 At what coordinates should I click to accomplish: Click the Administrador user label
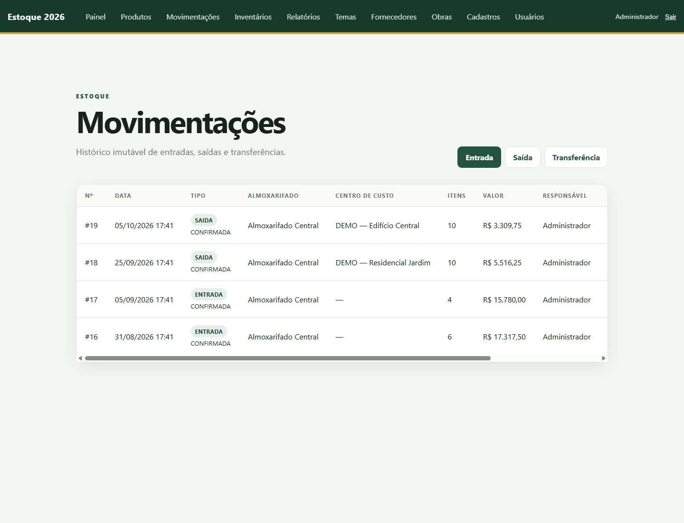coord(637,17)
